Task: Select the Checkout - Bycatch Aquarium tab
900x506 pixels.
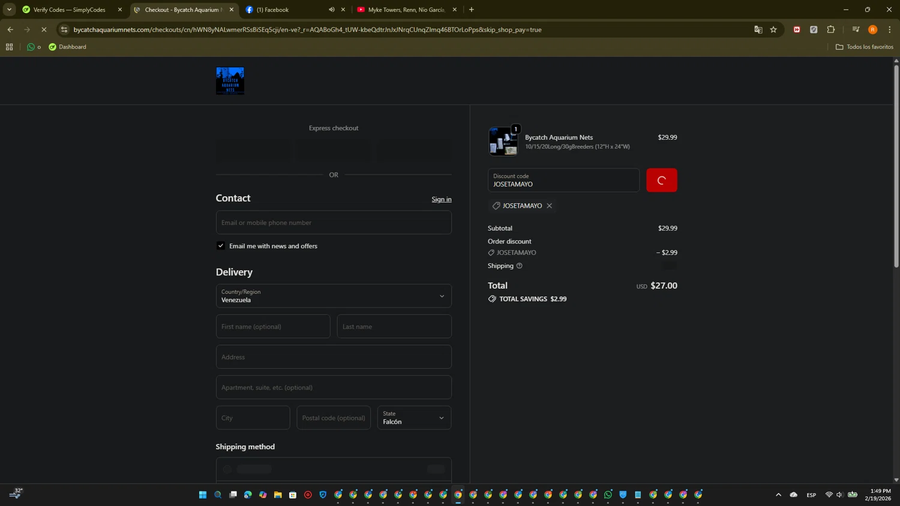Action: pyautogui.click(x=184, y=10)
